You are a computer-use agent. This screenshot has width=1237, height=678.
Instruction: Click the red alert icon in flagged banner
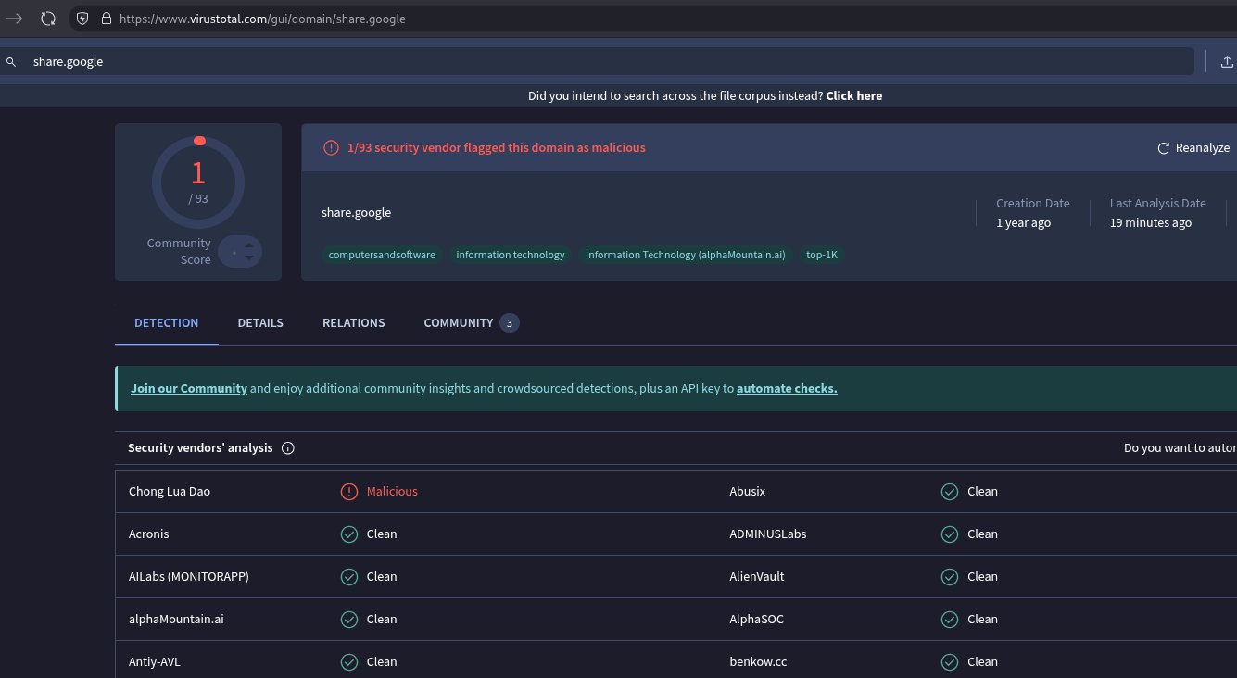tap(331, 148)
